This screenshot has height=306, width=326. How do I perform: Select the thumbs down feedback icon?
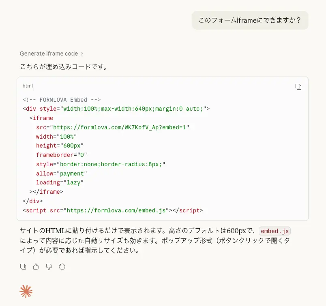coord(49,266)
